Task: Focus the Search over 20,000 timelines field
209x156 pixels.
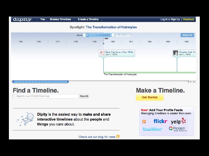Action: tap(46, 96)
